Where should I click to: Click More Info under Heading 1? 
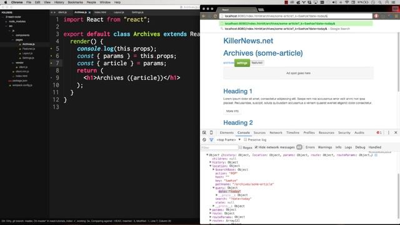click(x=232, y=111)
